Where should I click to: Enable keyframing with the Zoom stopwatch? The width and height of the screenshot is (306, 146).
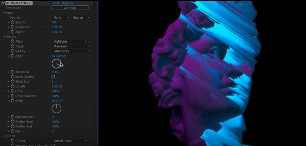(13, 32)
